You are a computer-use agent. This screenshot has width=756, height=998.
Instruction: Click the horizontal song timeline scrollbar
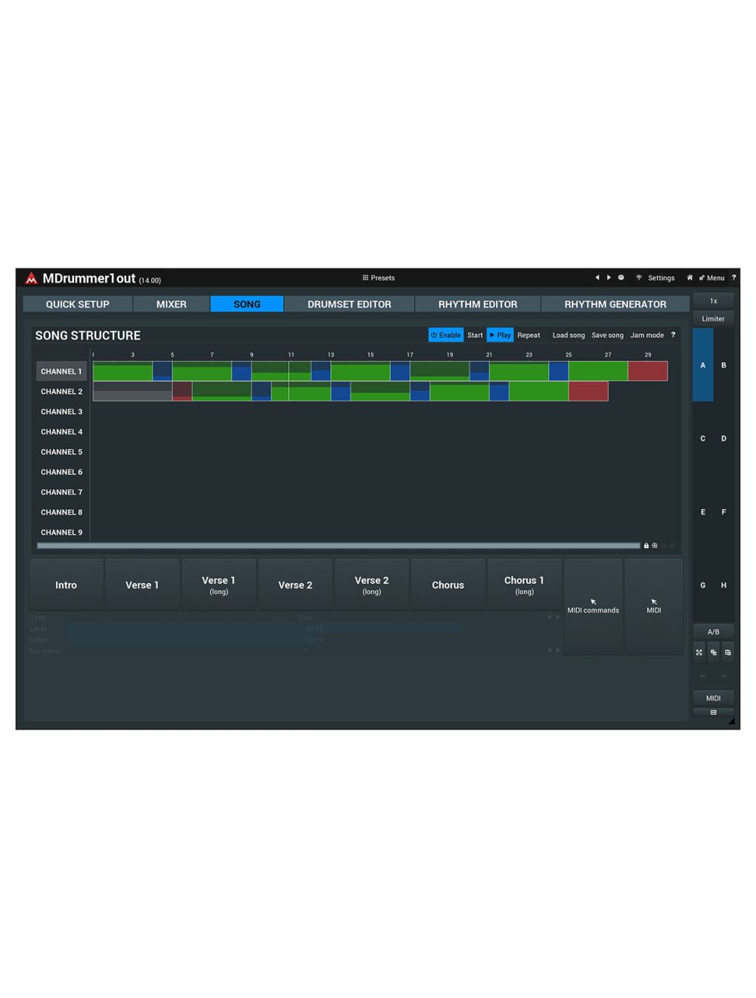[338, 545]
